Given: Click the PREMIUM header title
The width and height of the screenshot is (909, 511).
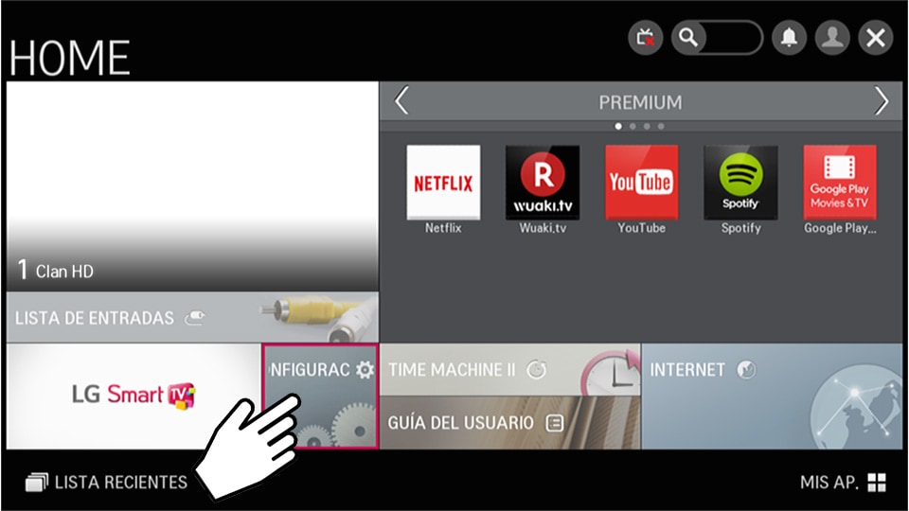Looking at the screenshot, I should [x=641, y=102].
